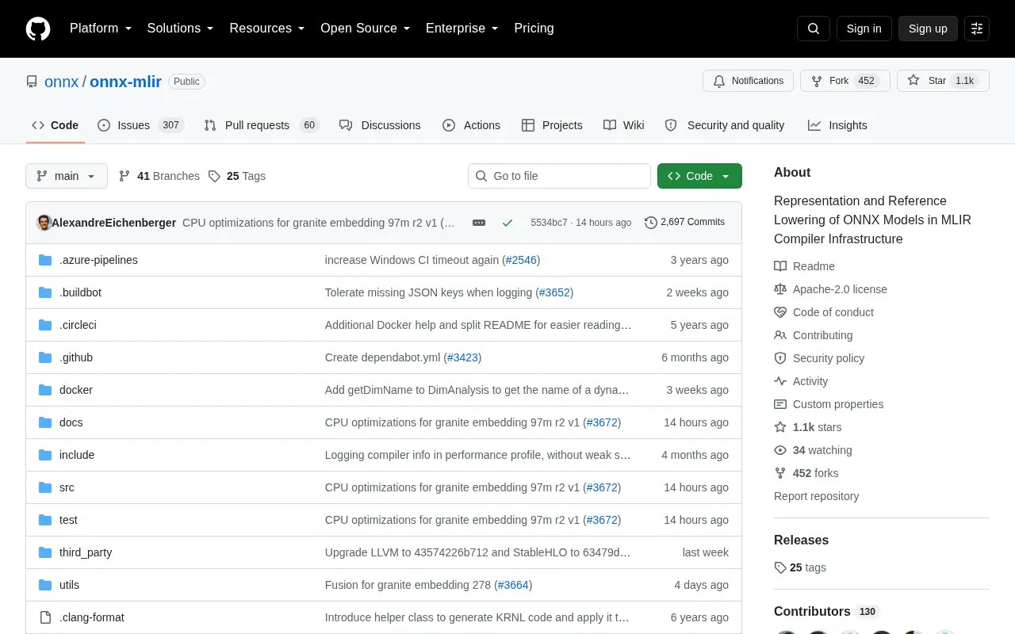The image size is (1015, 634).
Task: Open the utils folder
Action: [x=69, y=585]
